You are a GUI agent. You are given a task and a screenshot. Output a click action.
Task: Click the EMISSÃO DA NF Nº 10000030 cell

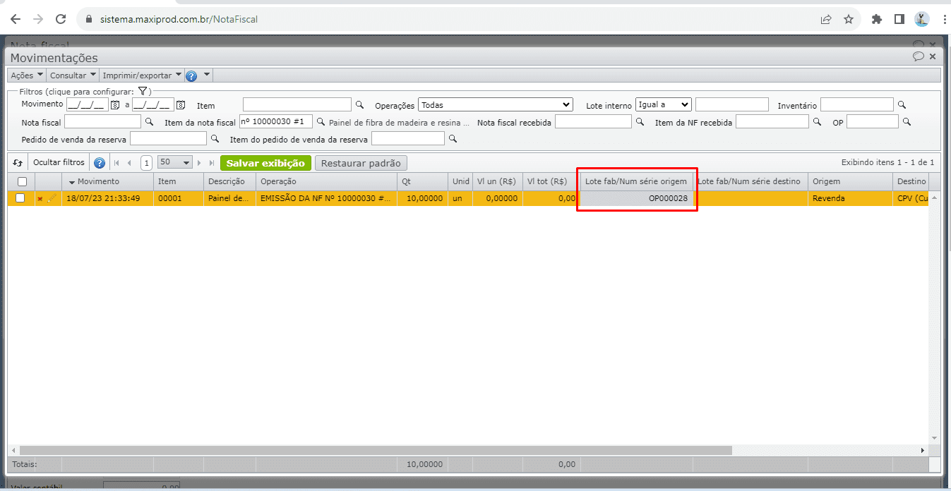coord(326,199)
